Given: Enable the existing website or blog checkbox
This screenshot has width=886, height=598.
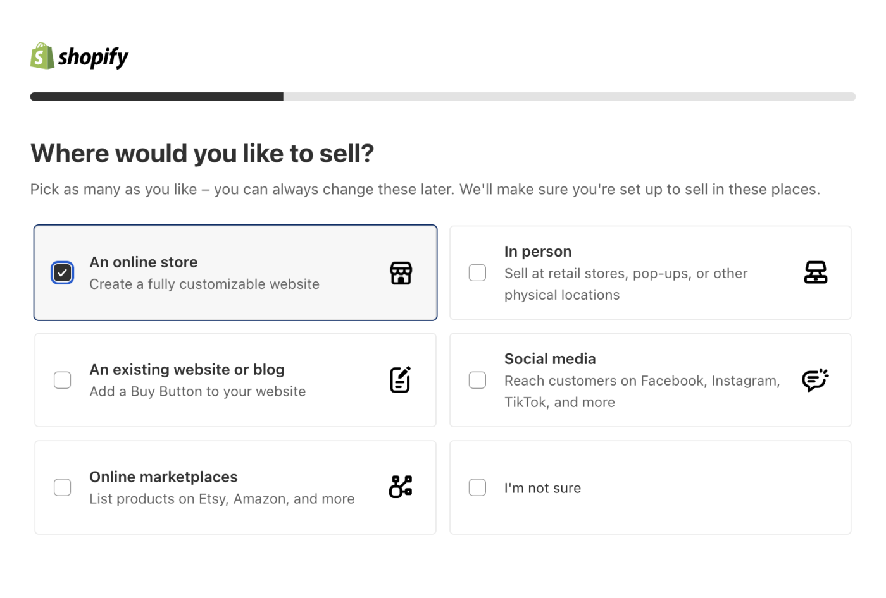Looking at the screenshot, I should click(62, 380).
